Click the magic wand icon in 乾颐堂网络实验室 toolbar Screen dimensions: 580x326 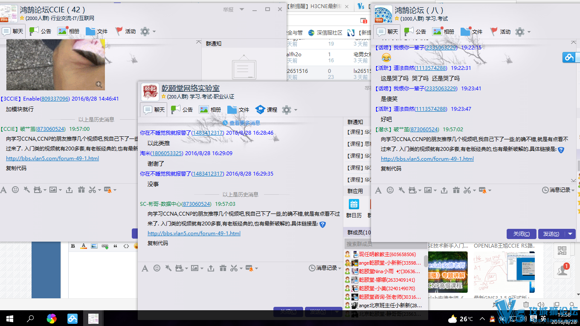[x=168, y=268]
